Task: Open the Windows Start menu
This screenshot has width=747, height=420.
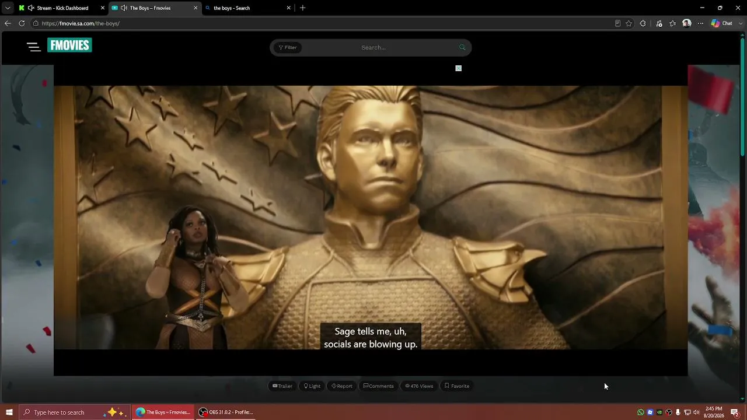Action: pyautogui.click(x=9, y=412)
